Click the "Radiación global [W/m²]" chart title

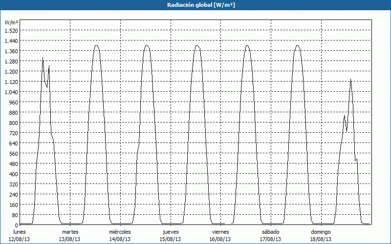pyautogui.click(x=195, y=5)
